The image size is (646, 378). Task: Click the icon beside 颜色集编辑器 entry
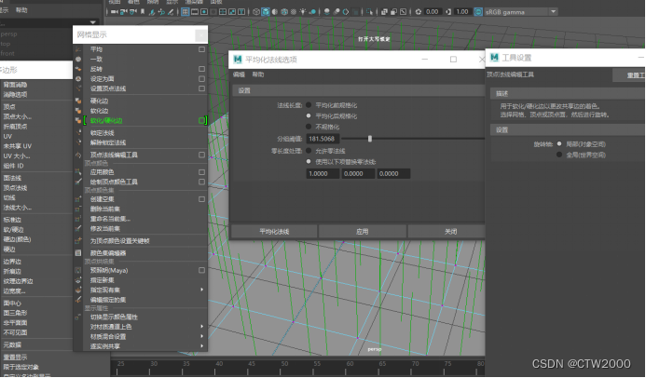78,253
